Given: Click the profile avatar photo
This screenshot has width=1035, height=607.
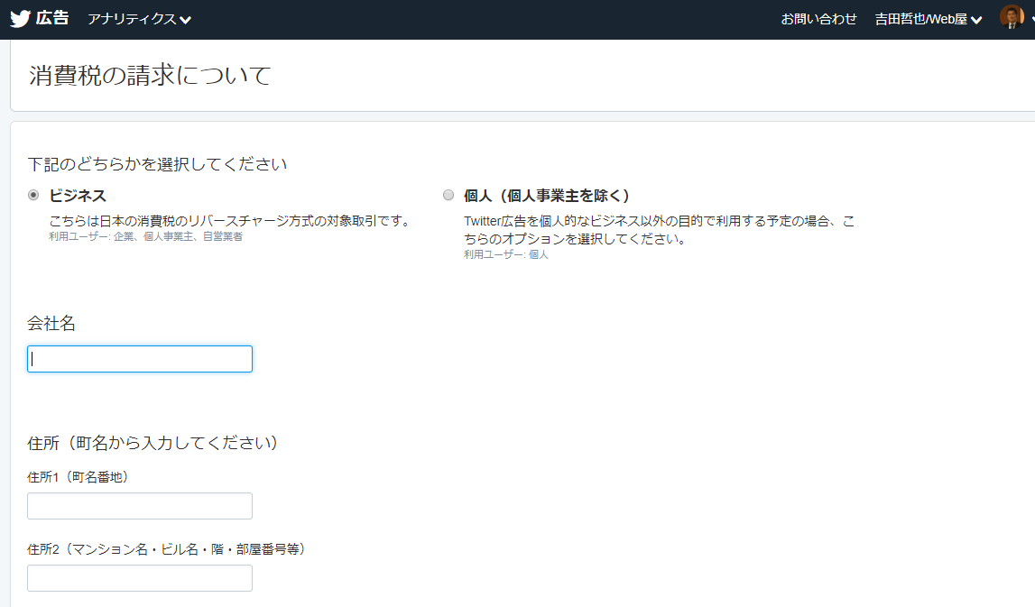Looking at the screenshot, I should [1012, 17].
